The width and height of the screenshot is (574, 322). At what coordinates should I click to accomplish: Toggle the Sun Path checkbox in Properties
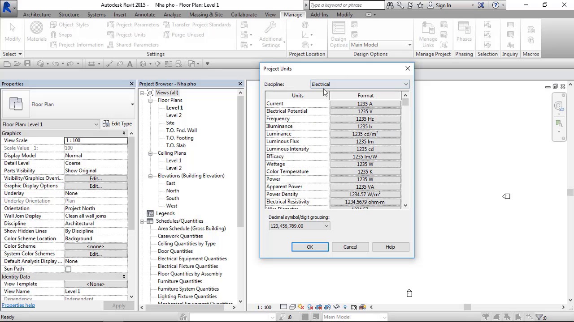pyautogui.click(x=68, y=269)
